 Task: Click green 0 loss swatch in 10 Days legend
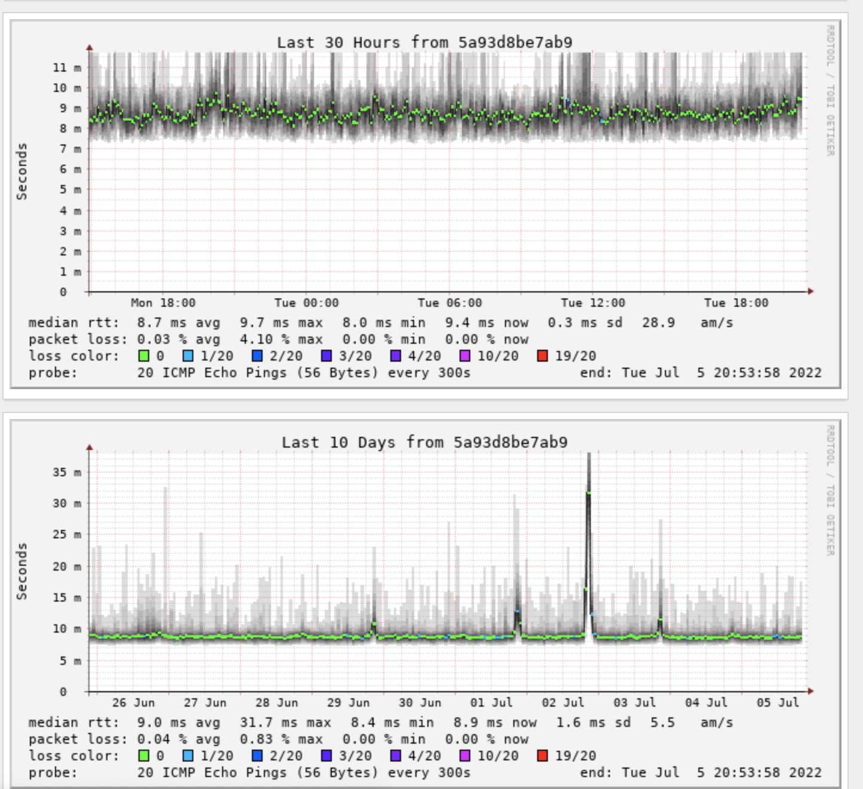click(x=143, y=756)
